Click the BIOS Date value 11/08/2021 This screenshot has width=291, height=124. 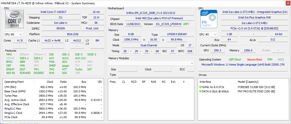[x=134, y=24]
